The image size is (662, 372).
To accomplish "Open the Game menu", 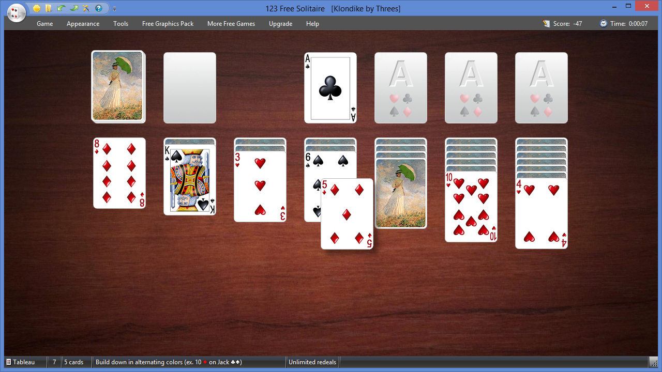I will (x=44, y=23).
